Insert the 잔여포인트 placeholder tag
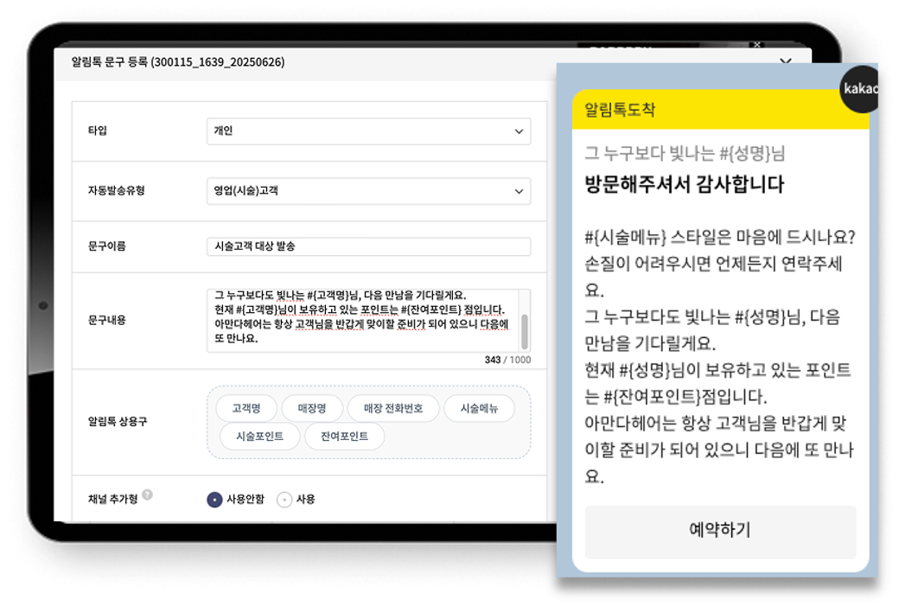899x606 pixels. coord(344,437)
